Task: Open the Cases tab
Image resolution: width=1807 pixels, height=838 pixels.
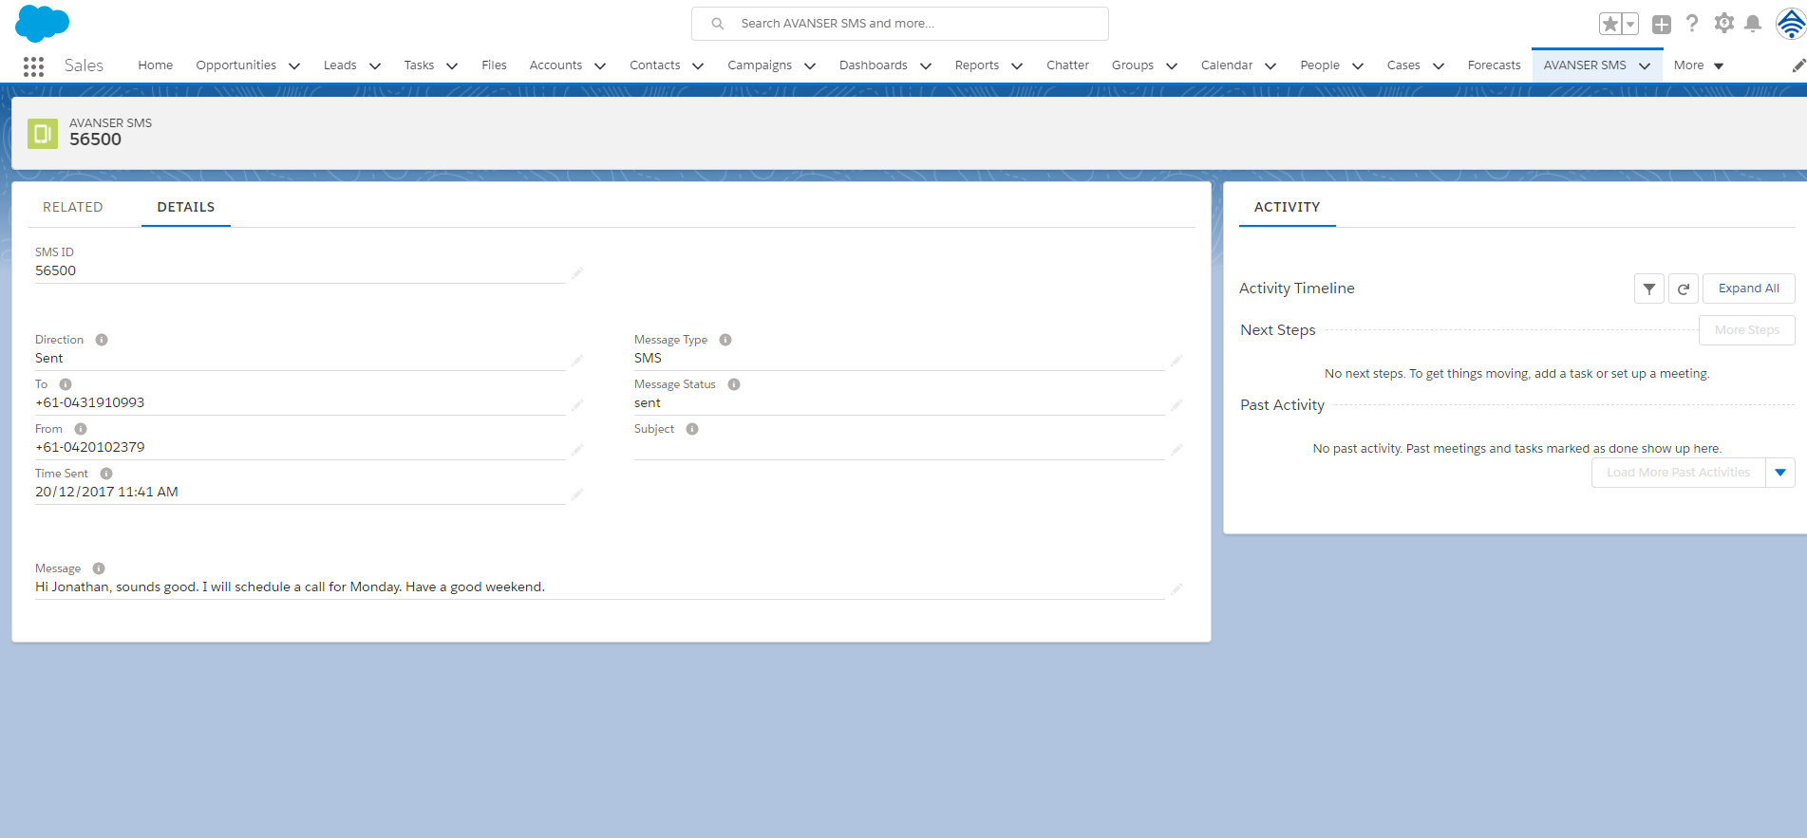Action: click(x=1403, y=65)
